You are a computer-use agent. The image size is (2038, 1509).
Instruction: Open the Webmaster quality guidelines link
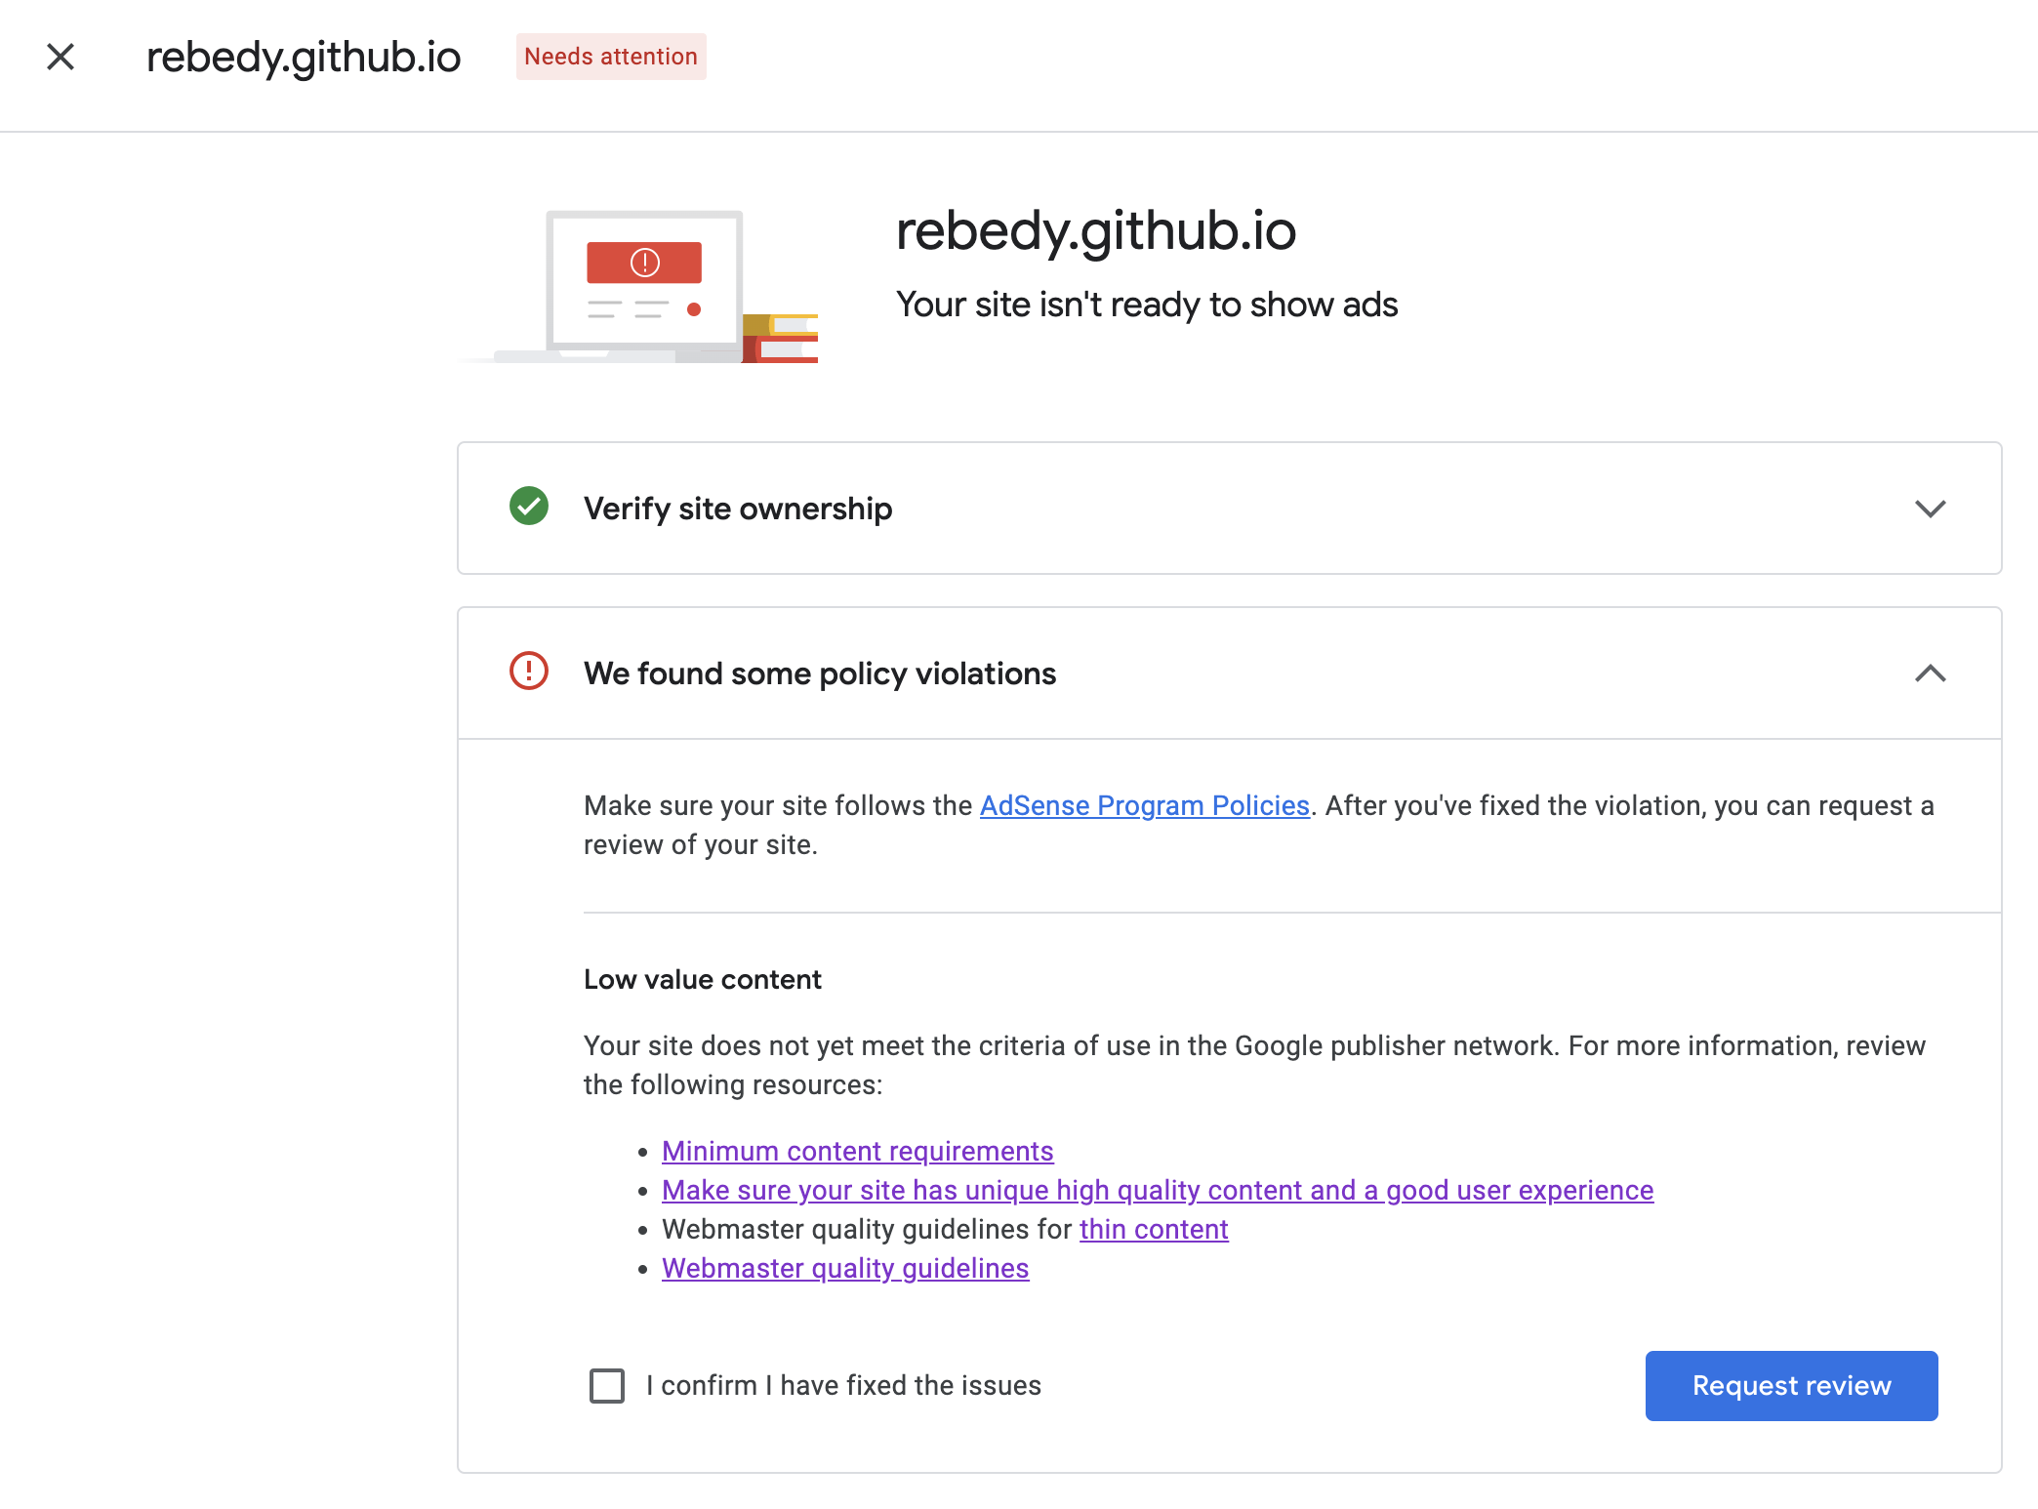click(x=845, y=1268)
